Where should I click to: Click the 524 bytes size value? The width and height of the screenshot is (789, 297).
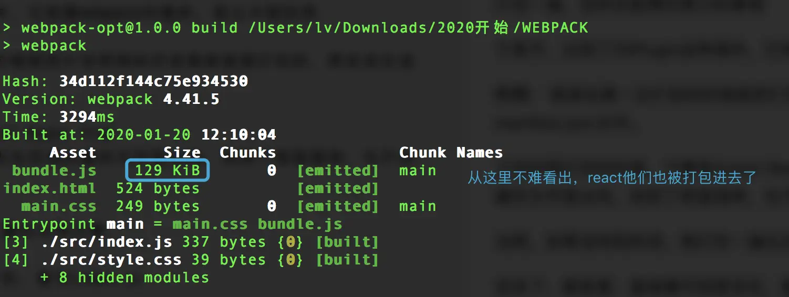click(x=158, y=188)
